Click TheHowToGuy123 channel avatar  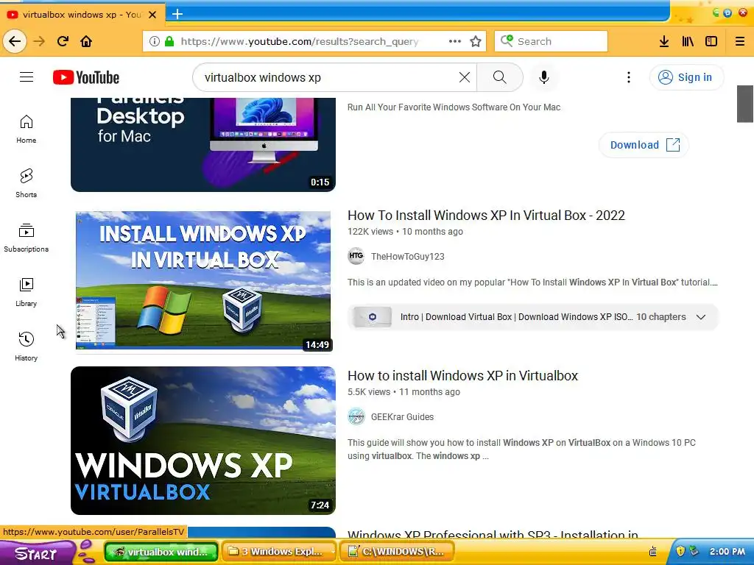click(x=356, y=256)
